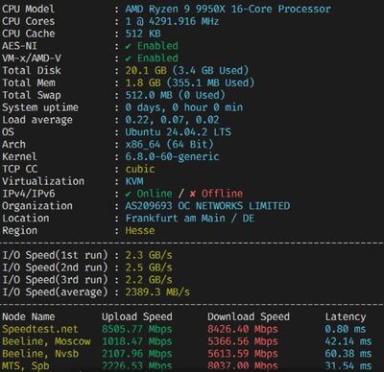
Task: Click the TCP CC value cubic
Action: pos(140,169)
